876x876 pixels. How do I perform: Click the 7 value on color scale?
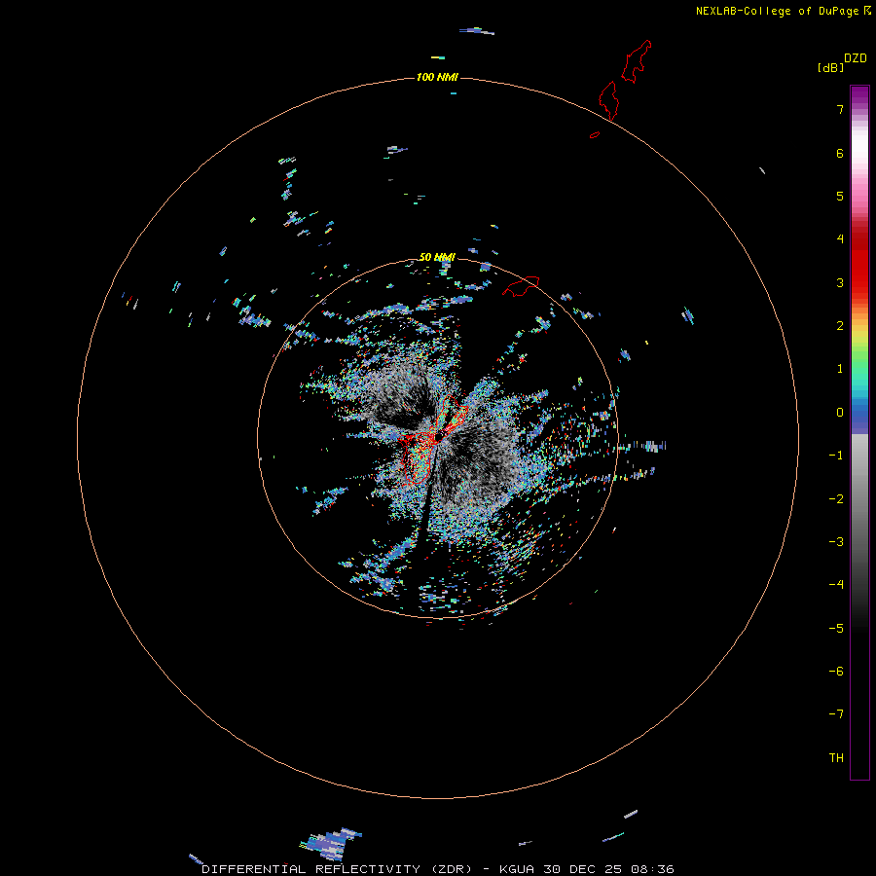[840, 109]
